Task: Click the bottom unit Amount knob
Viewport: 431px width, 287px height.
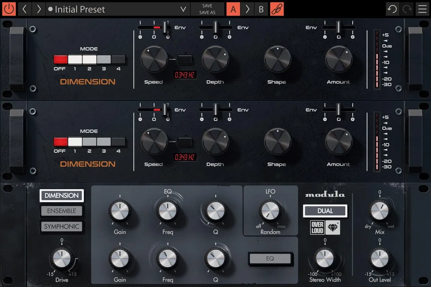Action: tap(339, 142)
